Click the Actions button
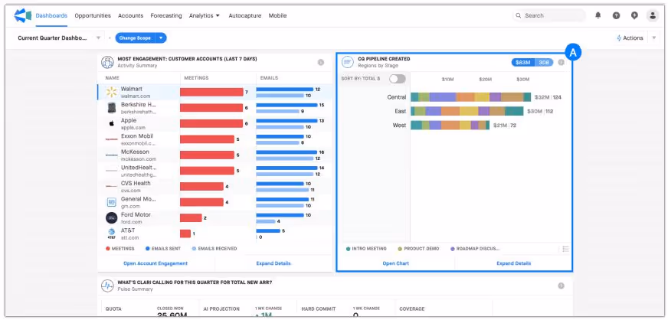668x320 pixels. tap(630, 38)
